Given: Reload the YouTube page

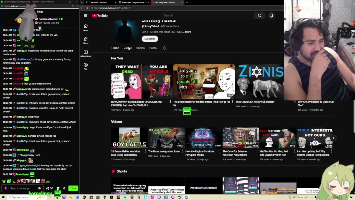Looking at the screenshot, I should tap(87, 8).
